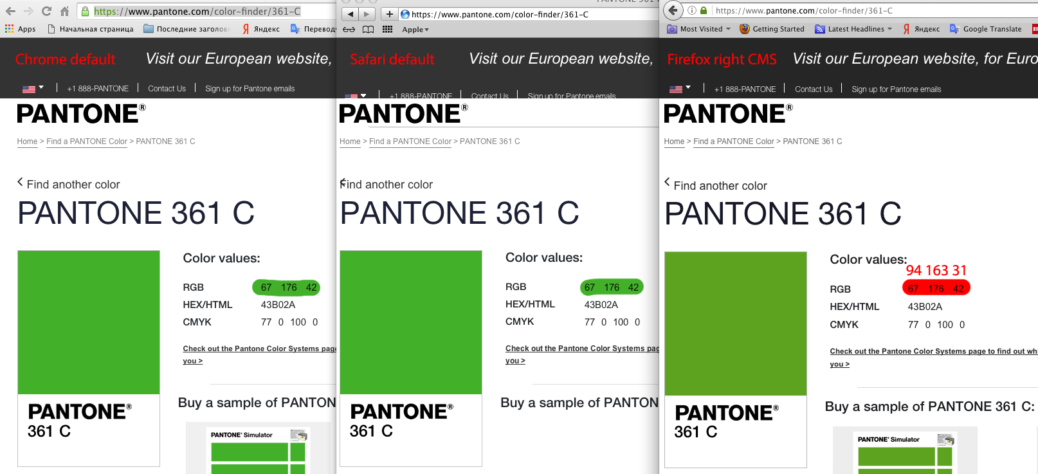Screen dimensions: 1038x474
Task: Expand the US flag country dropdown in Chrome
Action: [x=33, y=88]
